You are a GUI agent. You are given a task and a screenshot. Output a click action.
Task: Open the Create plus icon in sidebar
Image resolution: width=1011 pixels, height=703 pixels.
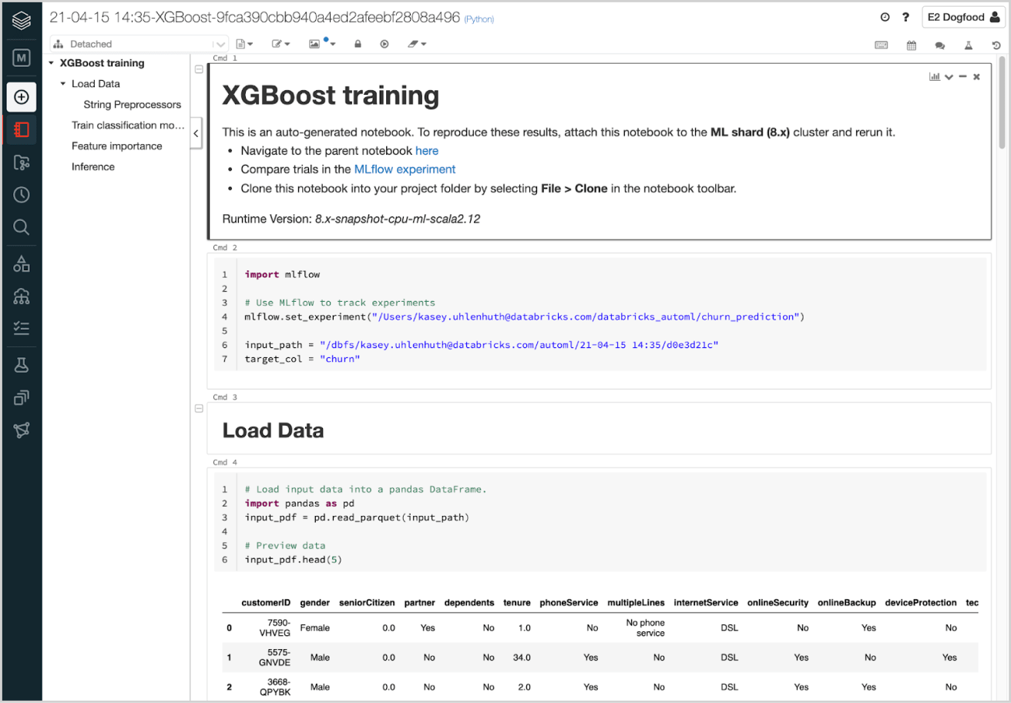[x=22, y=97]
